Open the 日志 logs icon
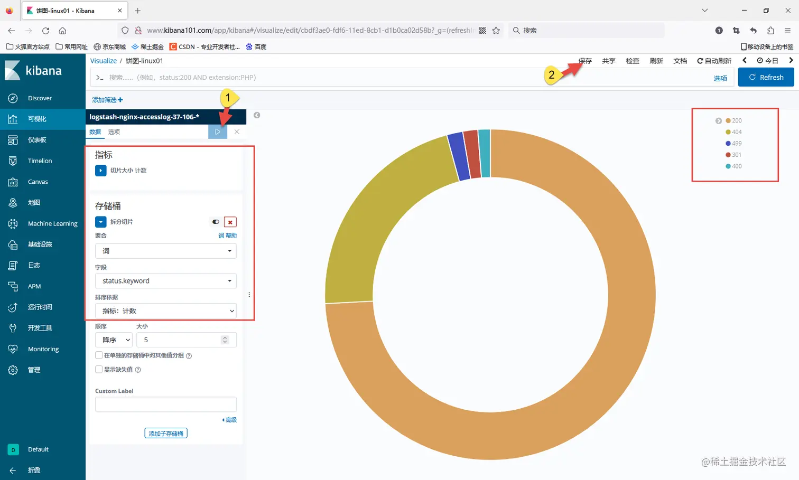Viewport: 799px width, 480px height. click(13, 266)
